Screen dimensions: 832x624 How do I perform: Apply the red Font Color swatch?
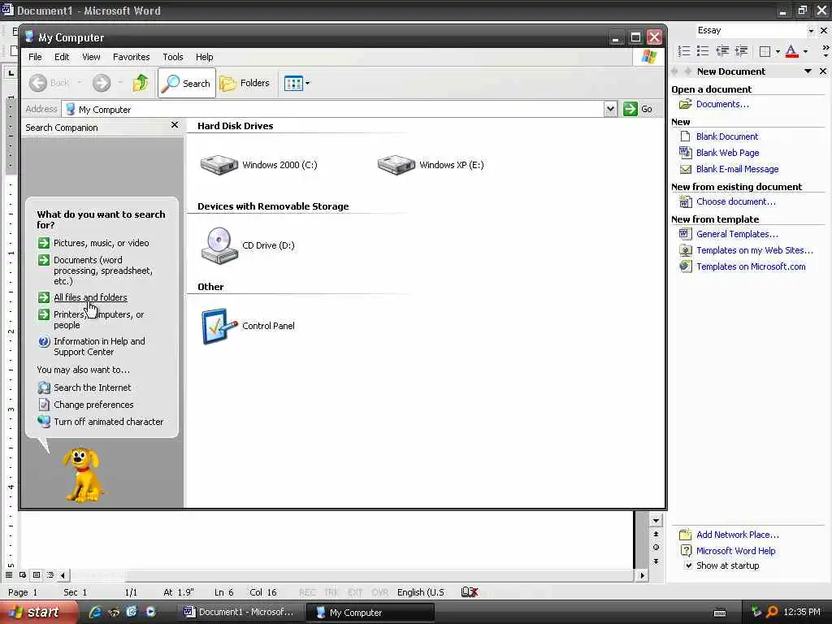[791, 51]
